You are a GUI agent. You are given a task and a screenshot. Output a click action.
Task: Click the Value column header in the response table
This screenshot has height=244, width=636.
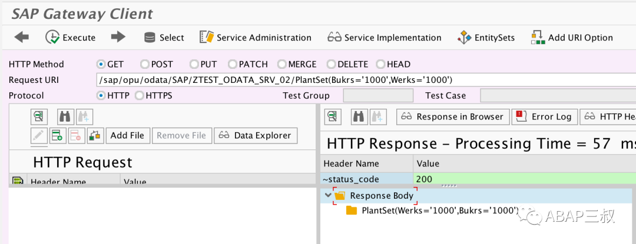(525, 163)
